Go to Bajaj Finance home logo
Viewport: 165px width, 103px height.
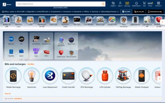[7, 4]
